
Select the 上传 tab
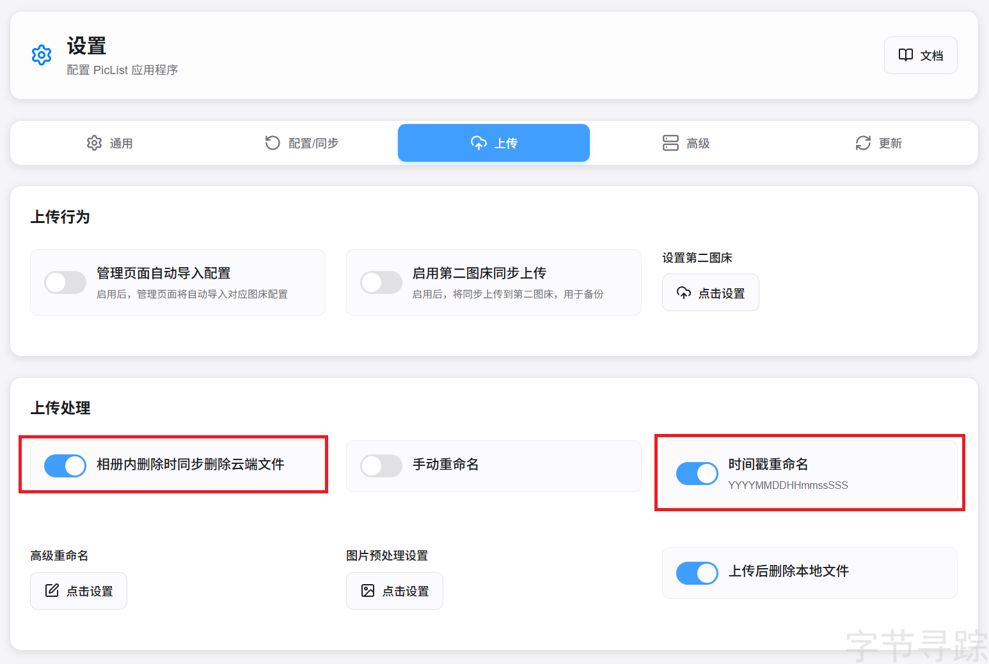click(x=494, y=143)
